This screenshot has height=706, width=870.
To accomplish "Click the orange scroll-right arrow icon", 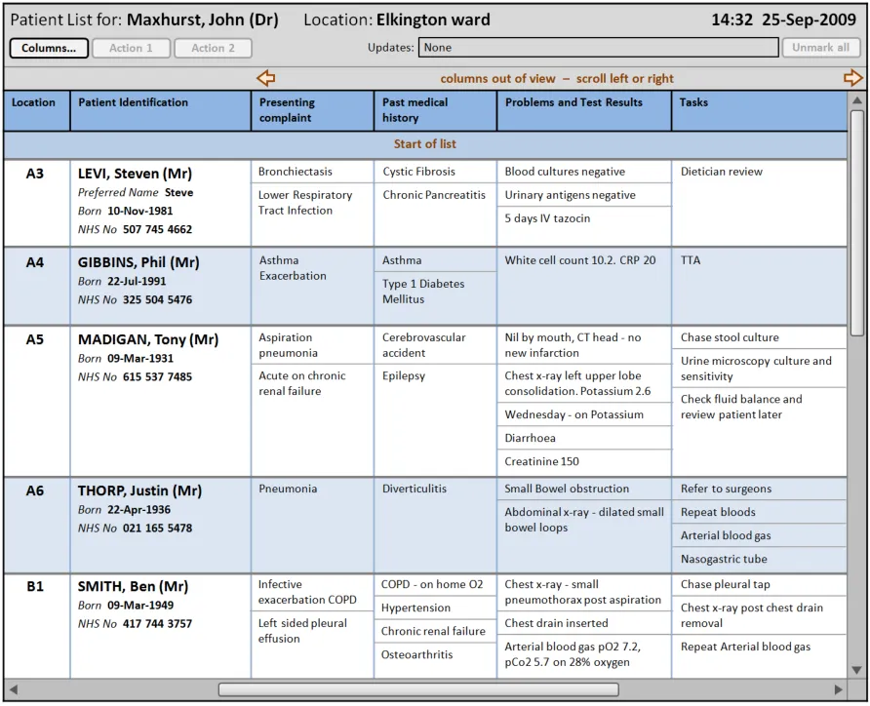I will pos(852,78).
